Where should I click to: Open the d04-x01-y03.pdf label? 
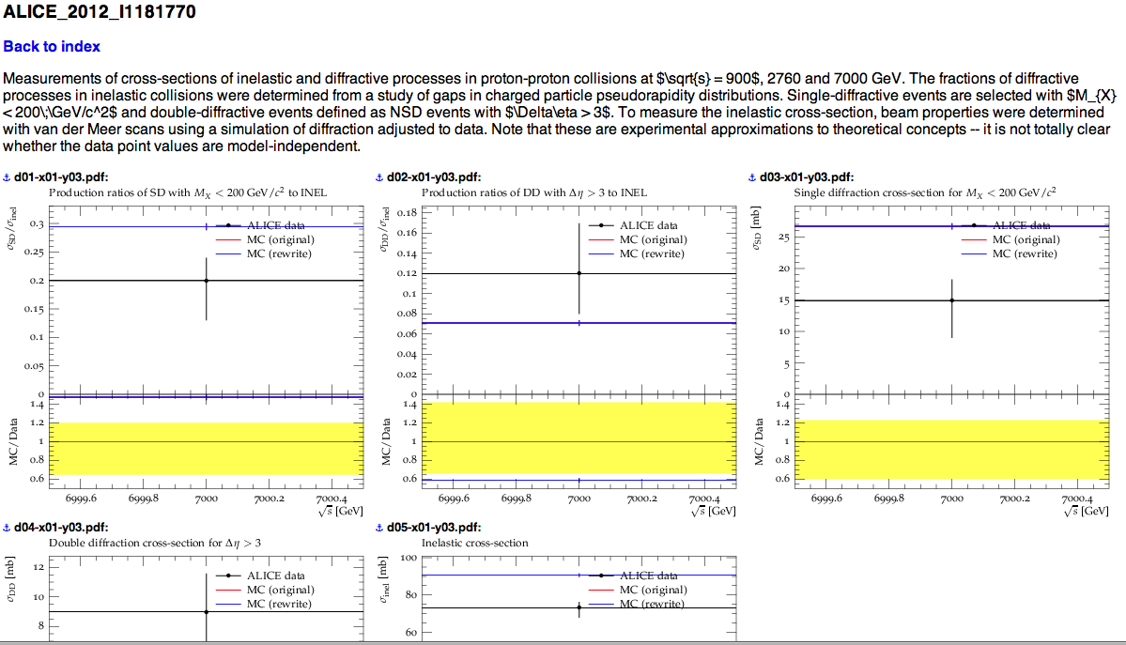(61, 528)
